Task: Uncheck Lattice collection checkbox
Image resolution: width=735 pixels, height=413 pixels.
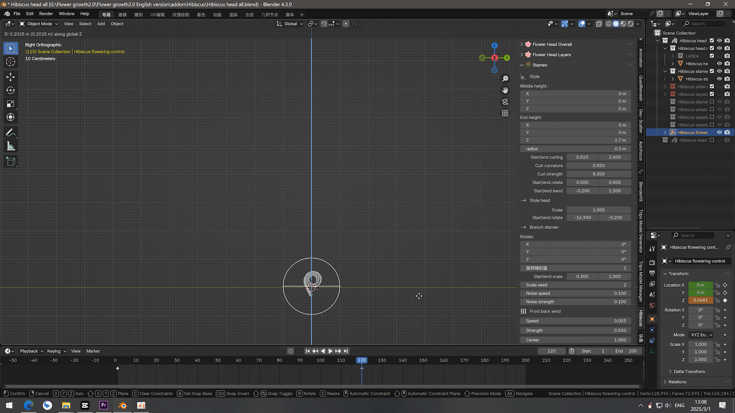Action: (x=712, y=56)
